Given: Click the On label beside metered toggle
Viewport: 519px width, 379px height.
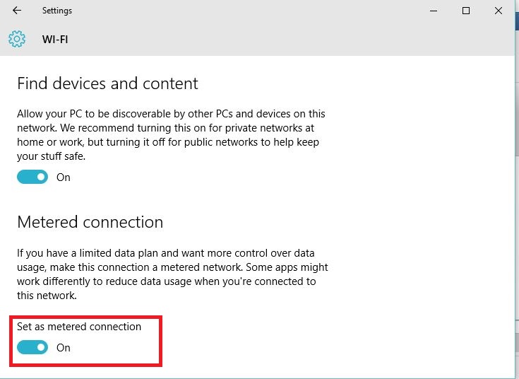Looking at the screenshot, I should (64, 348).
